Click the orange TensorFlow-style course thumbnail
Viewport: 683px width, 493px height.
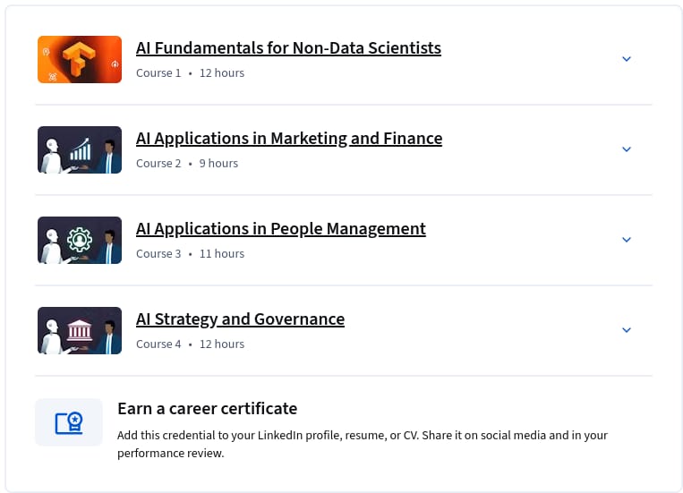80,59
